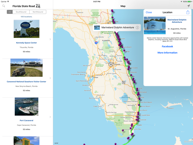This screenshot has height=145, width=193.
Task: Tap the small thumbnail in map callout
Action: point(97,28)
